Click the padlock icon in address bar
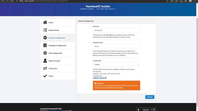The width and height of the screenshot is (198, 111). coord(17,1)
